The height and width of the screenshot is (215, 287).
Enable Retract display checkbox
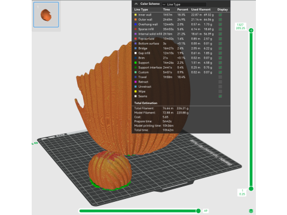[x=220, y=82]
